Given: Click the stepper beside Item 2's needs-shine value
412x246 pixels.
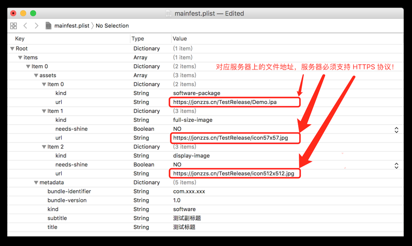Looking at the screenshot, I should [x=396, y=165].
